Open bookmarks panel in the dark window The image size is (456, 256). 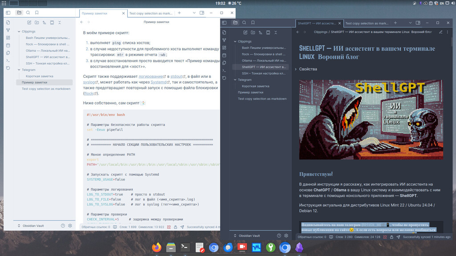pyautogui.click(x=252, y=23)
